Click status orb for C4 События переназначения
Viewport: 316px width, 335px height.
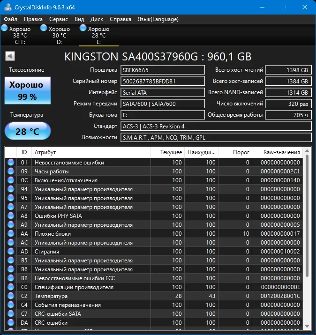point(11,305)
